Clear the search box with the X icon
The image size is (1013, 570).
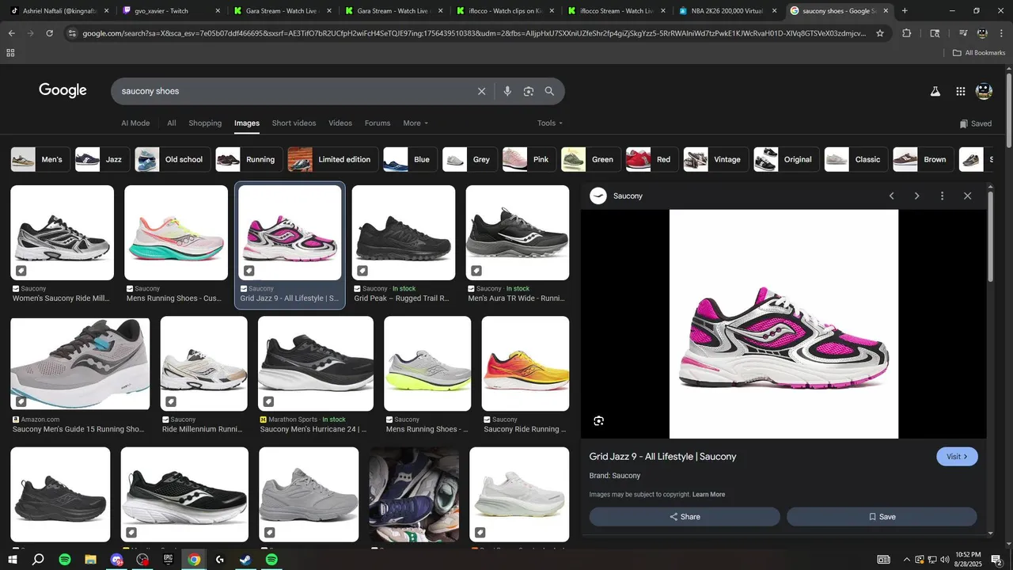[481, 91]
